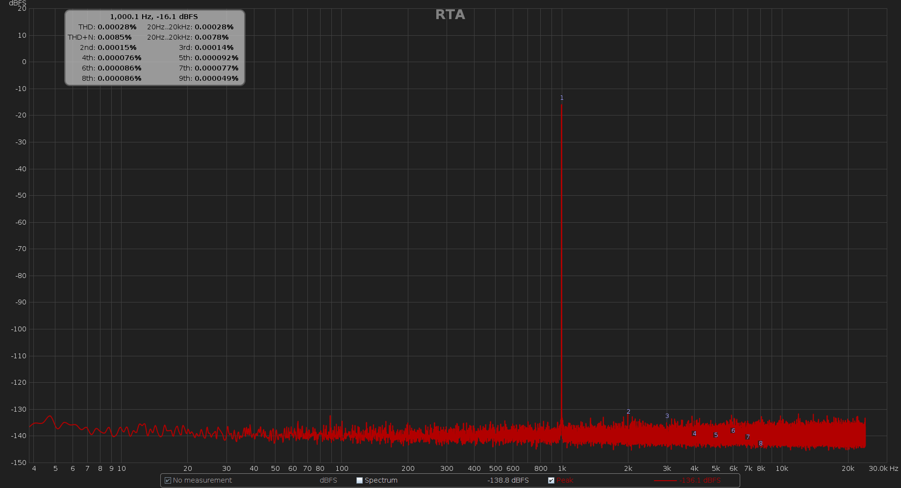Click the 9th harmonic value 0.000049%
This screenshot has width=901, height=488.
click(217, 78)
